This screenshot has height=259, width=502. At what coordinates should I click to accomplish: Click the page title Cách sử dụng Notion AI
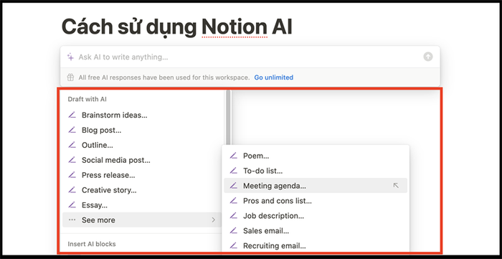[176, 27]
